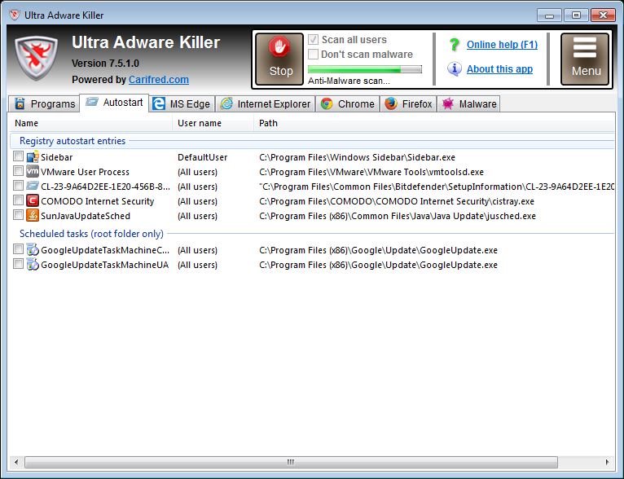The width and height of the screenshot is (624, 479).
Task: Click the title bar app icon
Action: click(15, 15)
